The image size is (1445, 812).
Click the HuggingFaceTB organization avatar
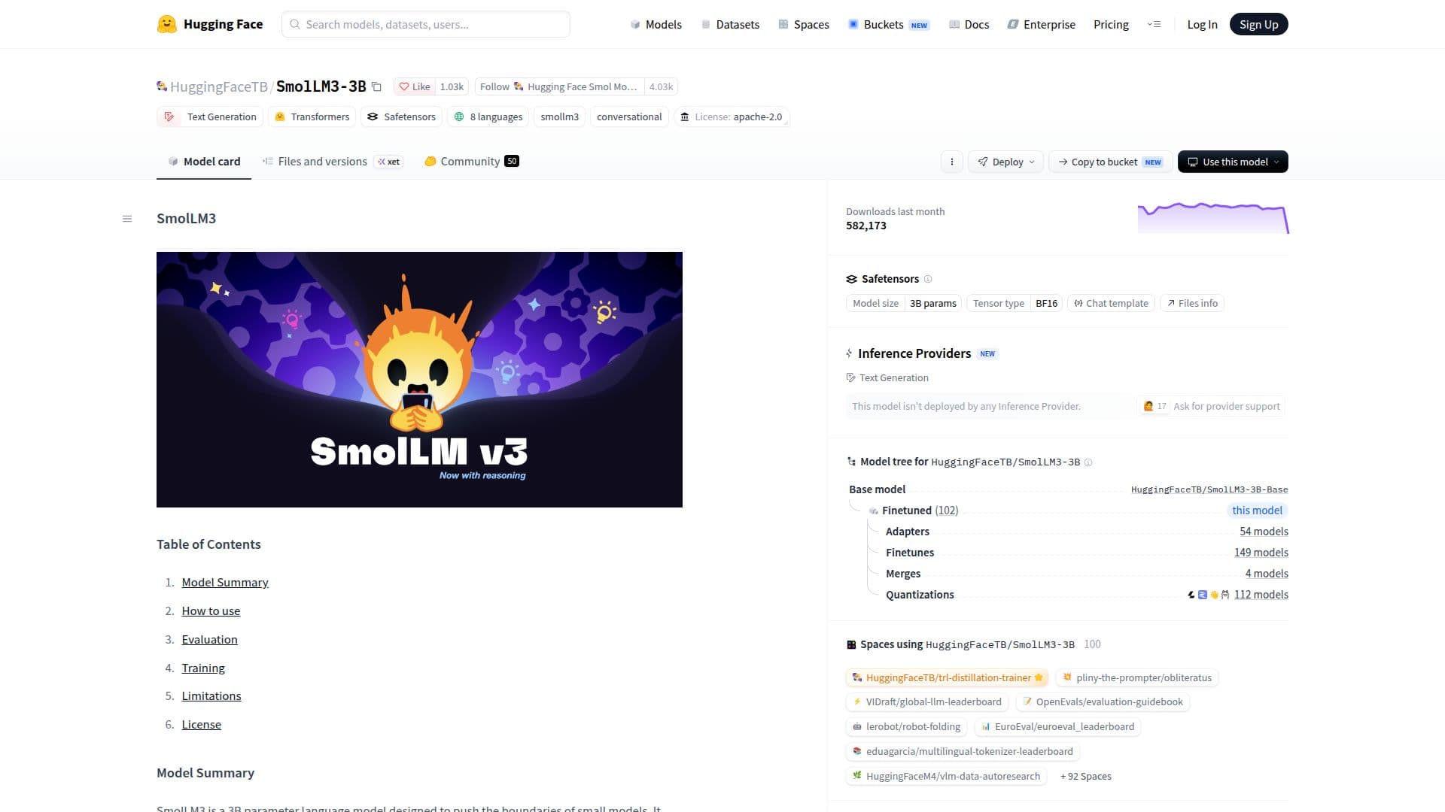[162, 86]
